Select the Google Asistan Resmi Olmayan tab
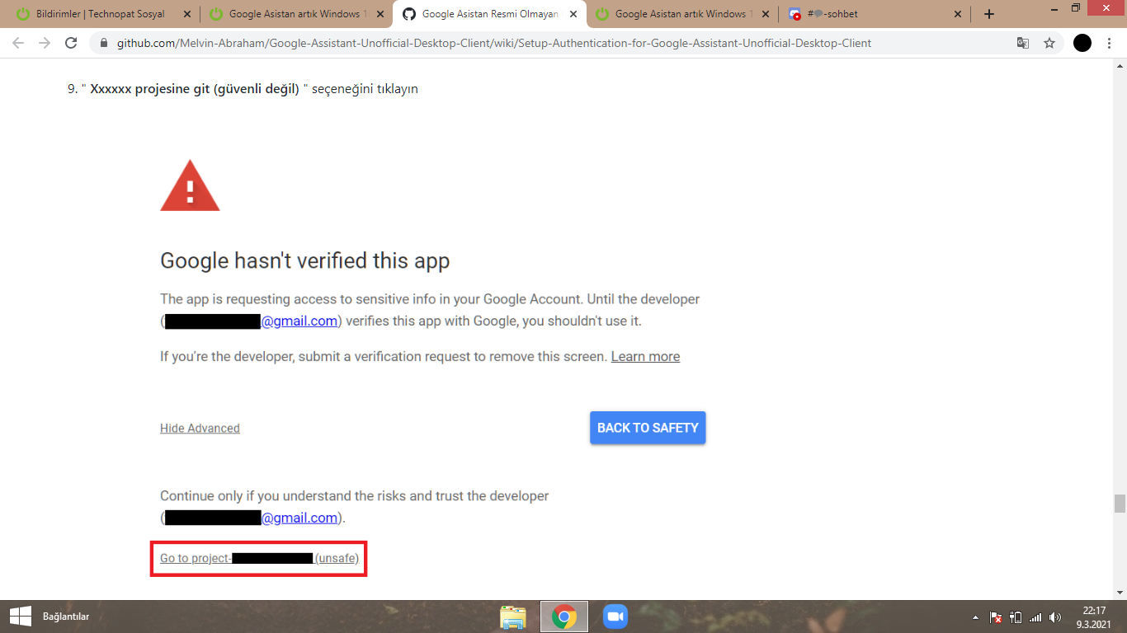 [x=488, y=14]
